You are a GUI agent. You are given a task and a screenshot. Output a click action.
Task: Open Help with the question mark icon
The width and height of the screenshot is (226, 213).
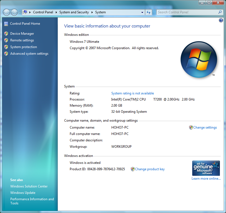[221, 20]
